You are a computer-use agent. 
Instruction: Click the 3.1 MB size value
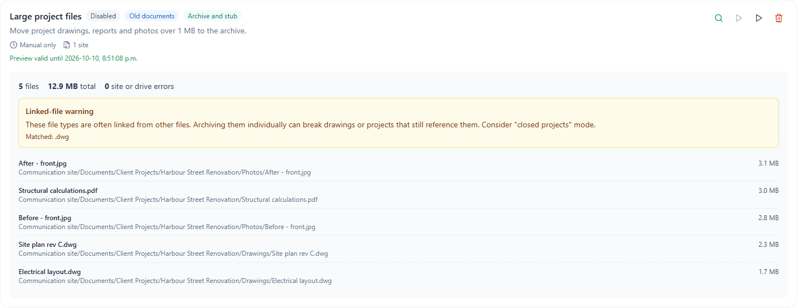pyautogui.click(x=769, y=163)
